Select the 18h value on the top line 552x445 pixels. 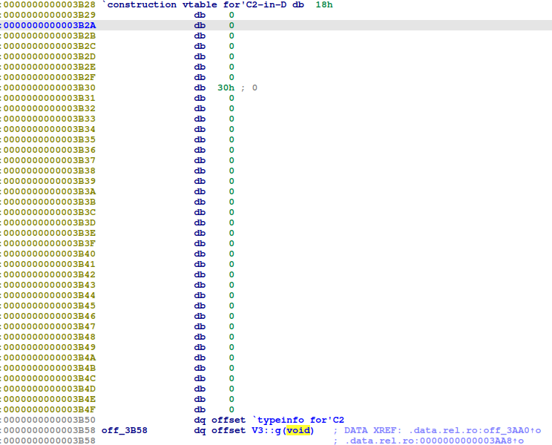323,4
